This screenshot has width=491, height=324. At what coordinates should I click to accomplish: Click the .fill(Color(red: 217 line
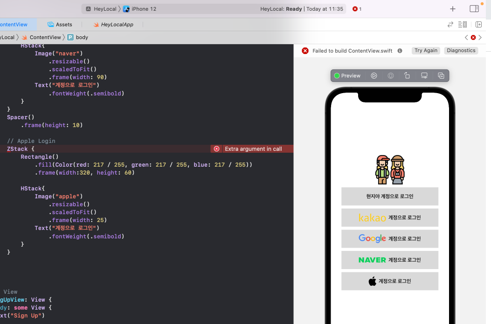coord(144,165)
